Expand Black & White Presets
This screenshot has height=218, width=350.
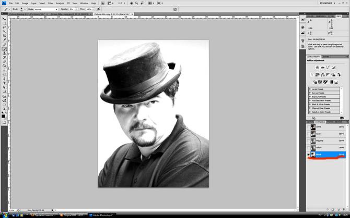(324, 104)
